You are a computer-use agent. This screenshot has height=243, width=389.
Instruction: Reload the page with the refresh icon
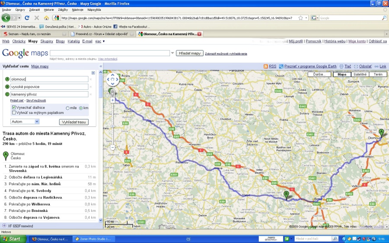coord(27,18)
